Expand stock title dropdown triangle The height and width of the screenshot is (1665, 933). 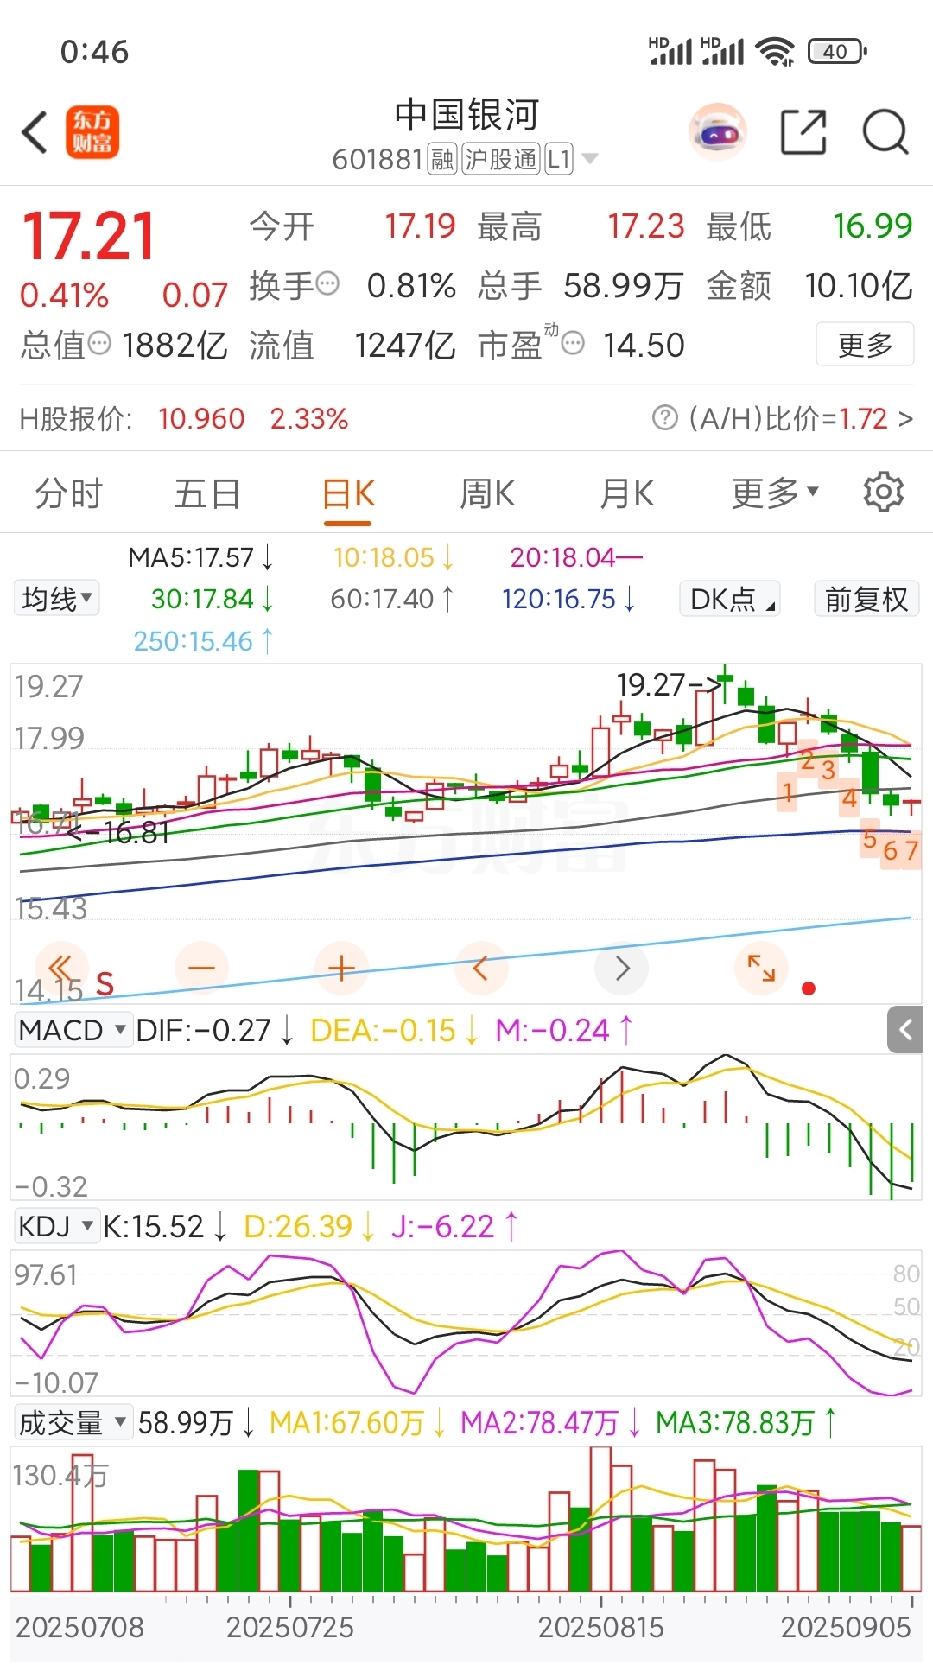click(590, 159)
